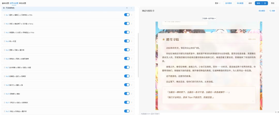Click drag handle of entry No.12
The height and width of the screenshot is (115, 279).
[x=4, y=111]
